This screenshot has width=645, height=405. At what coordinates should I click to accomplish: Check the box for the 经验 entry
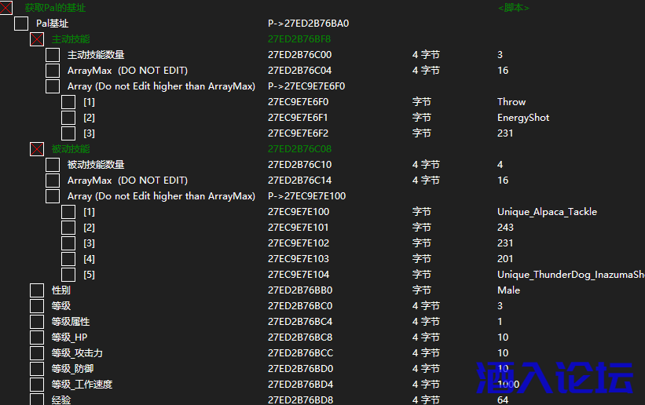(x=37, y=400)
